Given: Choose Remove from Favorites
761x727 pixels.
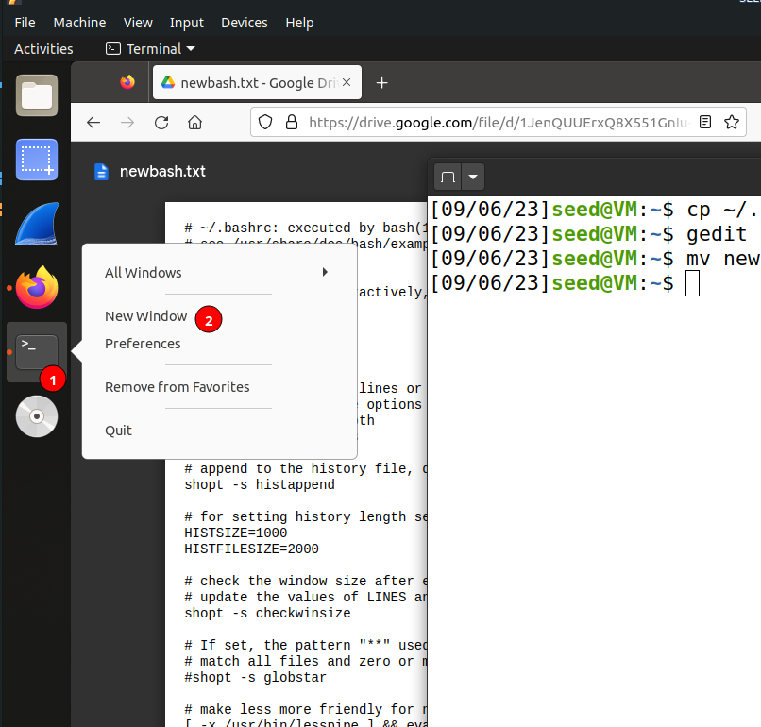Looking at the screenshot, I should tap(177, 386).
